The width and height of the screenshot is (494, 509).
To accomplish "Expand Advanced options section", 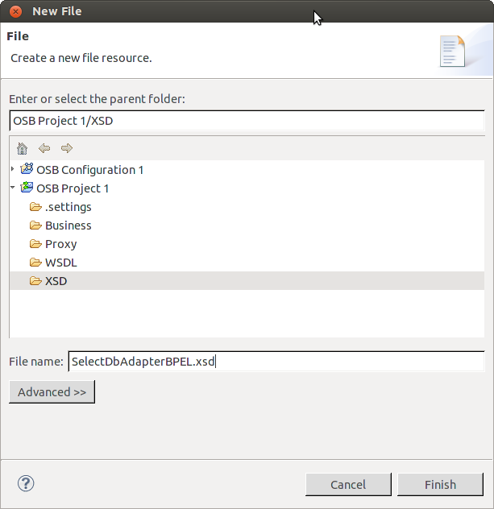I will pyautogui.click(x=52, y=392).
